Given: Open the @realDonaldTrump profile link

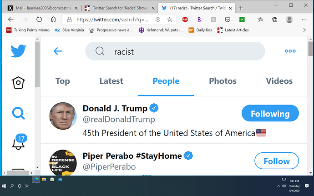Looking at the screenshot, I should pos(119,119).
